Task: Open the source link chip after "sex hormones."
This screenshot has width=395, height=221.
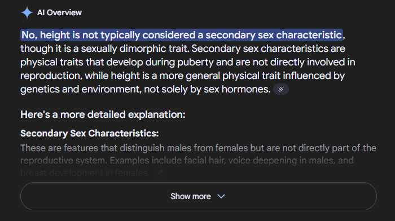Action: 281,89
